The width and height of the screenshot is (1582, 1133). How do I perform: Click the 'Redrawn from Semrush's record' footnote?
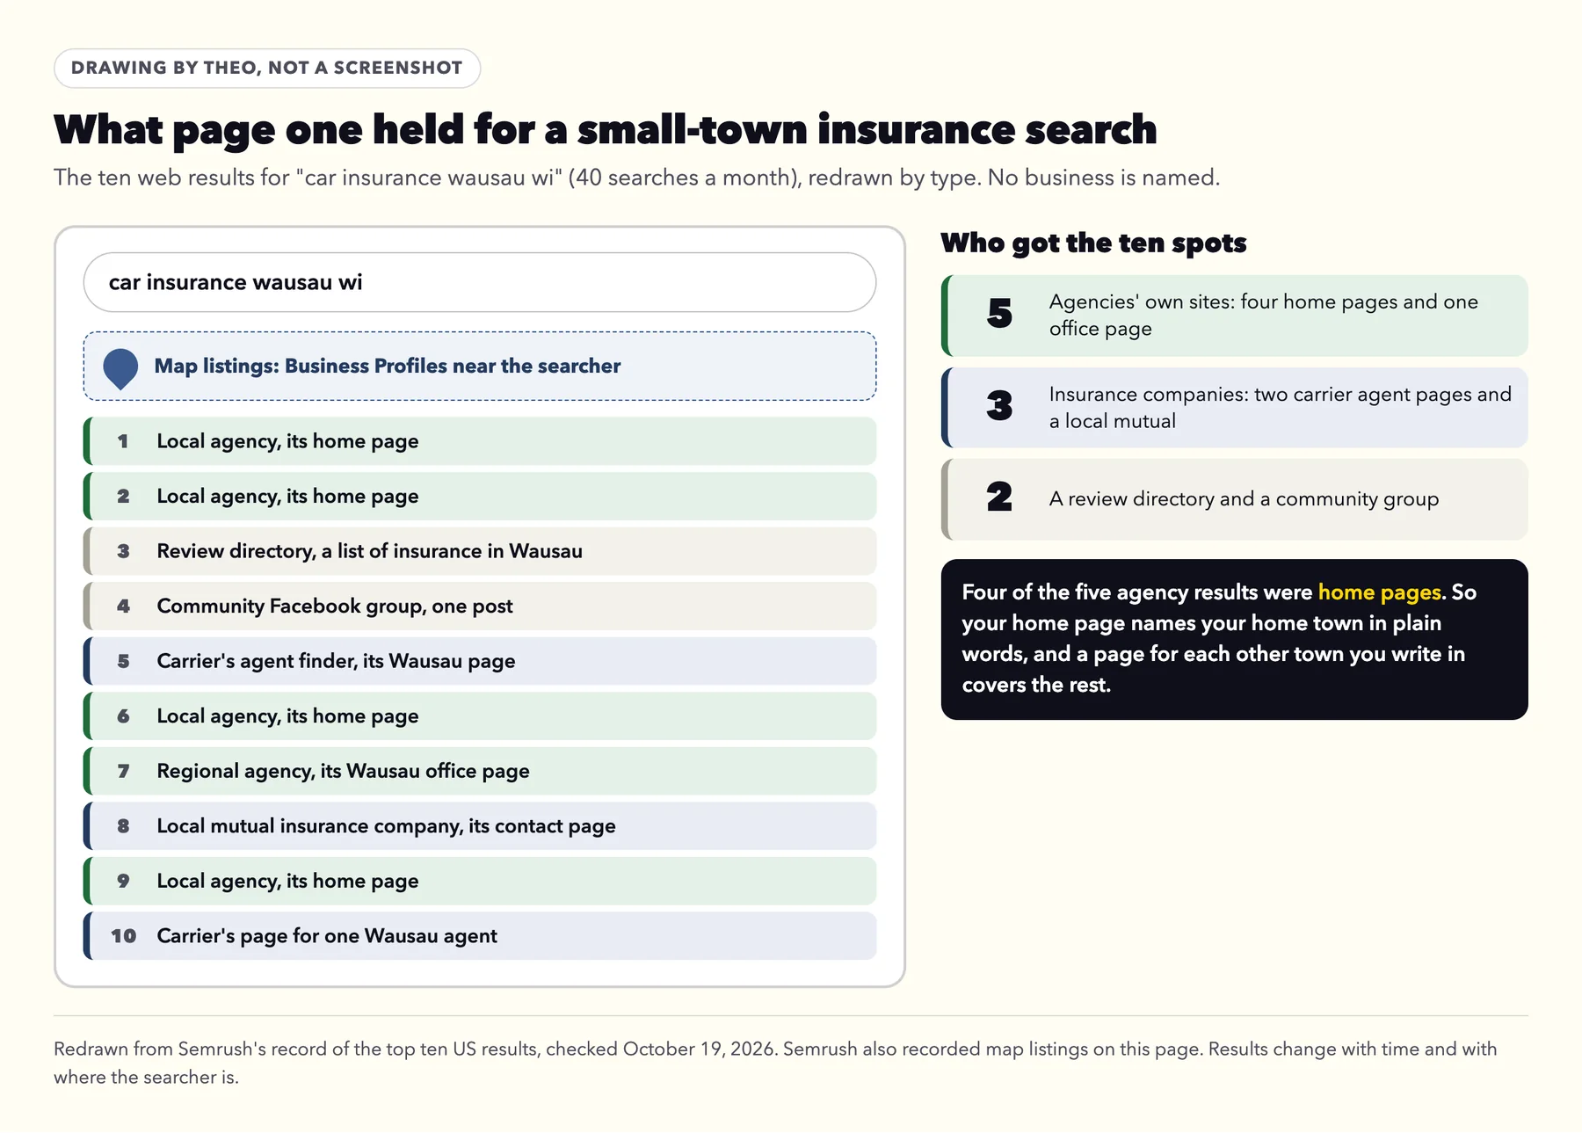click(x=775, y=1063)
